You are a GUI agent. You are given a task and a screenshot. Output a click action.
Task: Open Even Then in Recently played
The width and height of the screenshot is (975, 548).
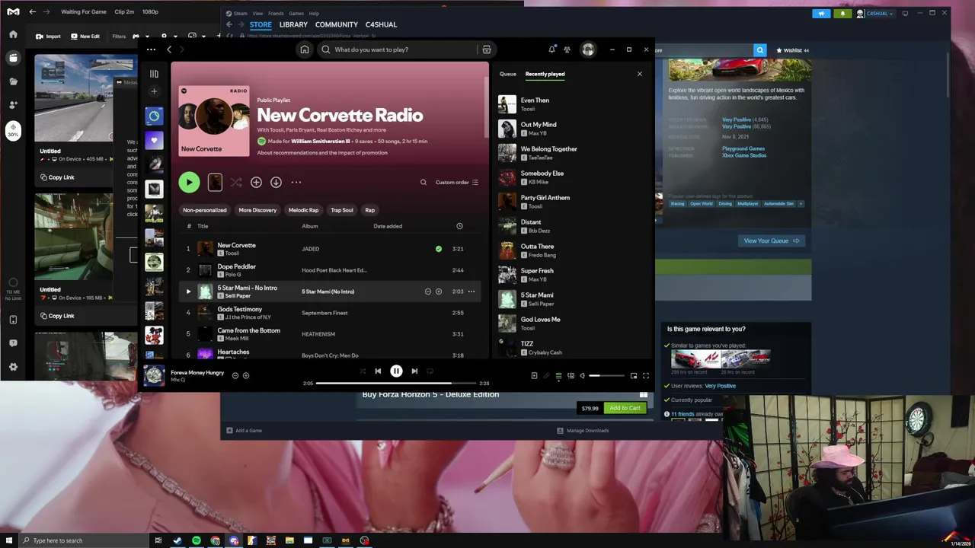tap(571, 104)
